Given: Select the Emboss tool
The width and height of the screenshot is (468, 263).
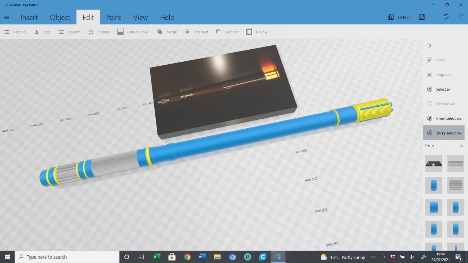Looking at the screenshot, I should tap(99, 32).
